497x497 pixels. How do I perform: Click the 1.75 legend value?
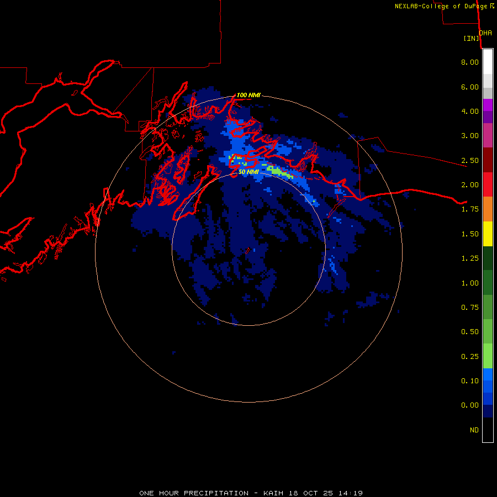pyautogui.click(x=470, y=209)
